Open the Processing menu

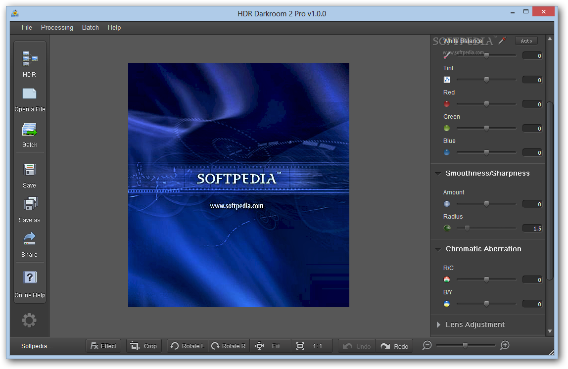[57, 28]
